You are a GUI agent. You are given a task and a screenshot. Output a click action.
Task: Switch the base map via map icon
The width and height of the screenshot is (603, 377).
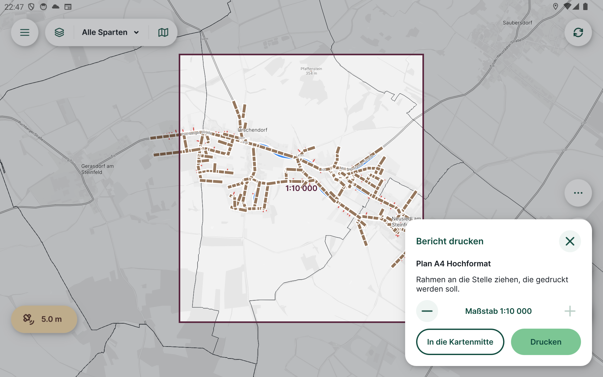(x=163, y=32)
